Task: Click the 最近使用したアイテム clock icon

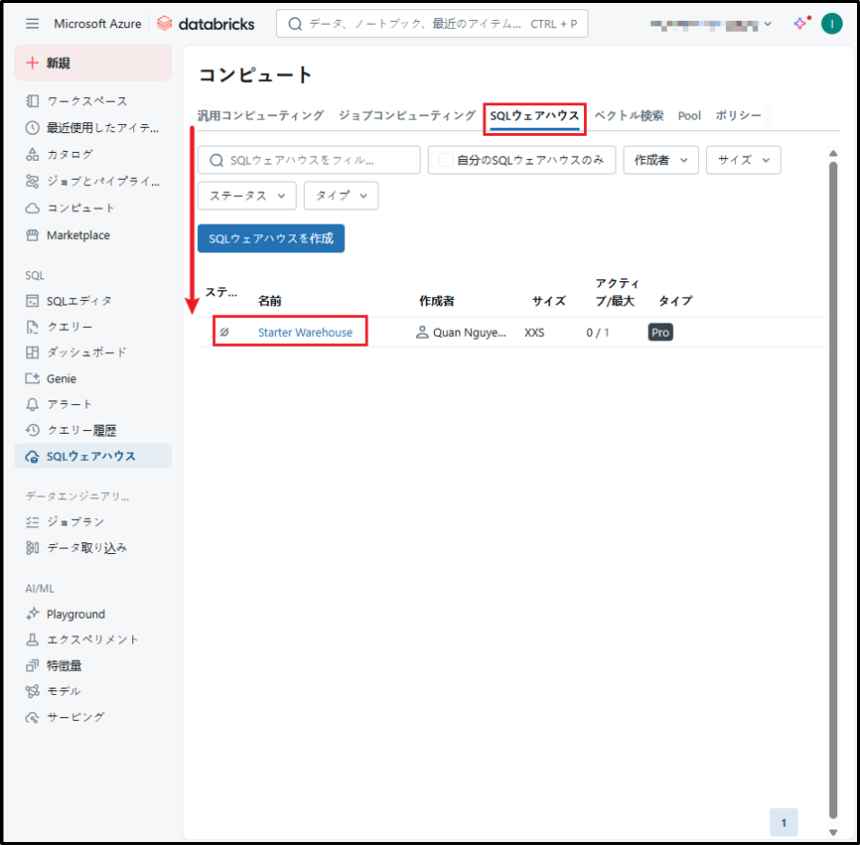Action: pyautogui.click(x=33, y=128)
